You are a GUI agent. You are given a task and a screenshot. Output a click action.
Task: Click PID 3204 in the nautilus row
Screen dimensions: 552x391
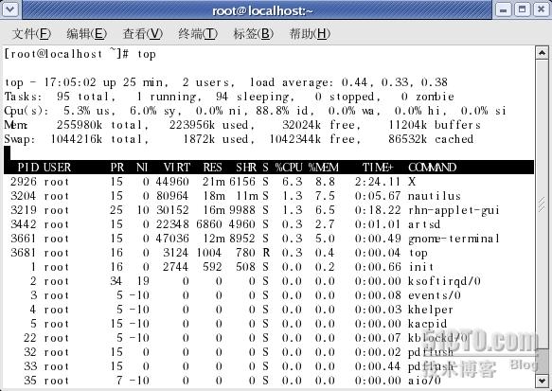point(24,196)
